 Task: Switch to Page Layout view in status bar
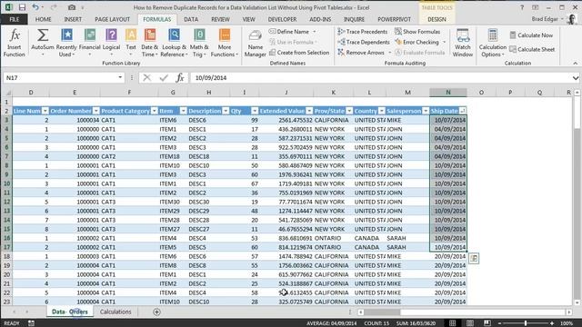pyautogui.click(x=470, y=323)
